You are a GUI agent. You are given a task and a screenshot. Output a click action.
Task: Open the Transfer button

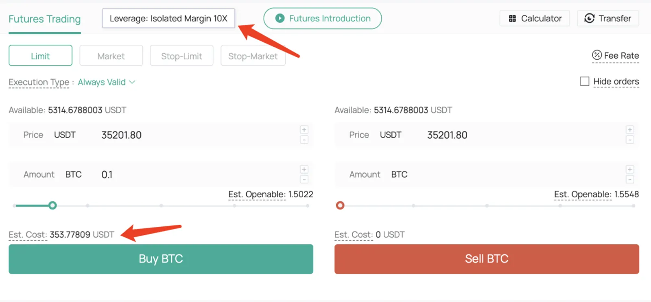[x=608, y=18]
